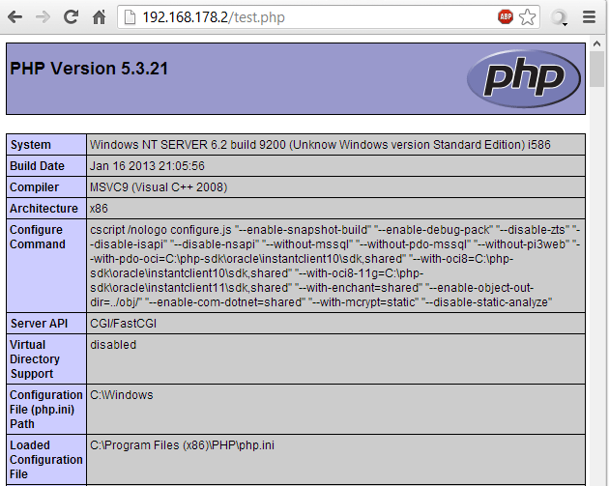Click the scrollbar up arrow
Viewport: 609px width, 486px height.
tap(596, 43)
